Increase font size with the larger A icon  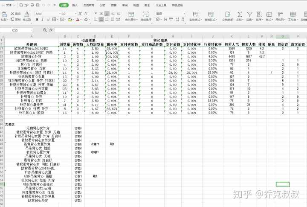click(x=80, y=14)
